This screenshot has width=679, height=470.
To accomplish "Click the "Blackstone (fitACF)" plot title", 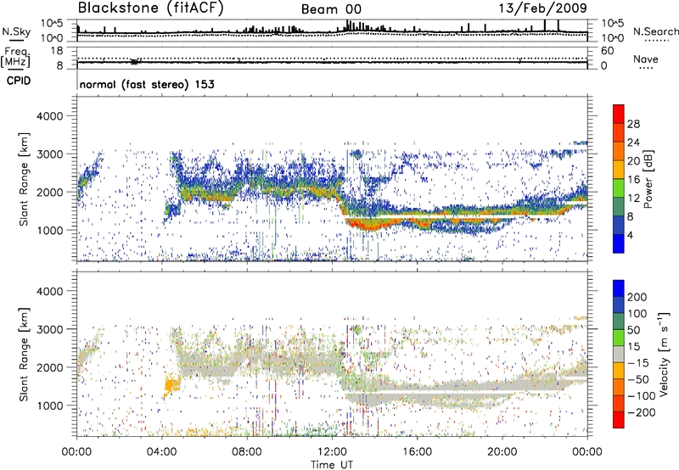I will 150,8.
